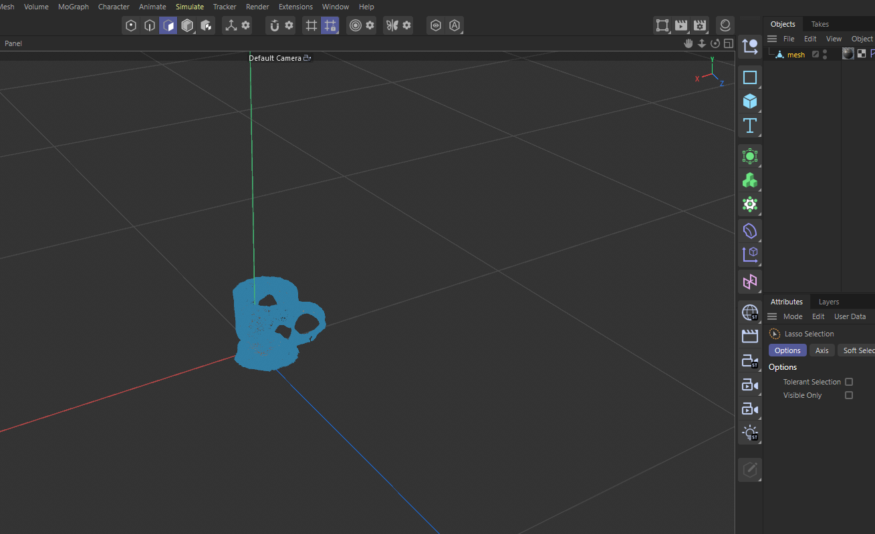Switch to the Takes tab

(x=820, y=23)
